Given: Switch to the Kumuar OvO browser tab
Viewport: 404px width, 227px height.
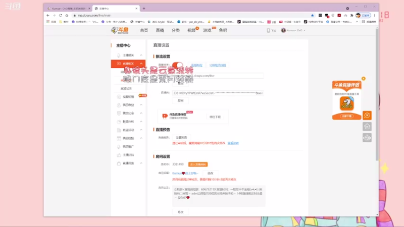Looking at the screenshot, I should (68, 9).
